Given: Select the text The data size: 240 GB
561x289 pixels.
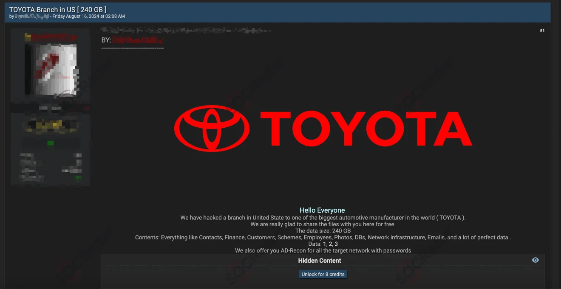Looking at the screenshot, I should point(323,231).
